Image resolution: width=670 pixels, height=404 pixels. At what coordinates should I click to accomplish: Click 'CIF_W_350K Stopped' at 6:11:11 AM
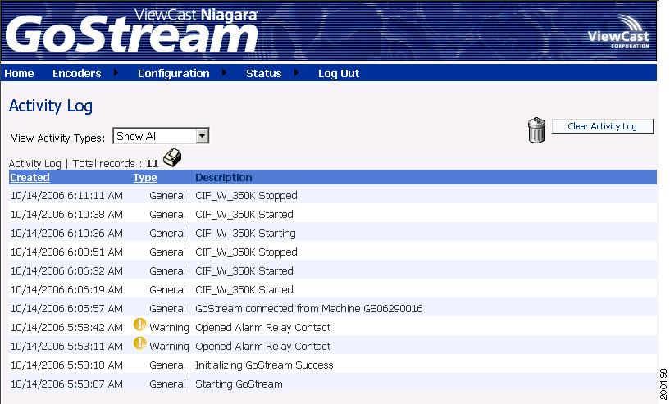(246, 196)
